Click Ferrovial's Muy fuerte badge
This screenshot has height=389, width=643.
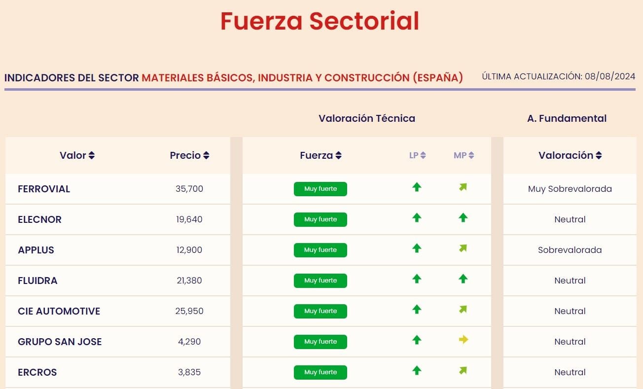(321, 189)
